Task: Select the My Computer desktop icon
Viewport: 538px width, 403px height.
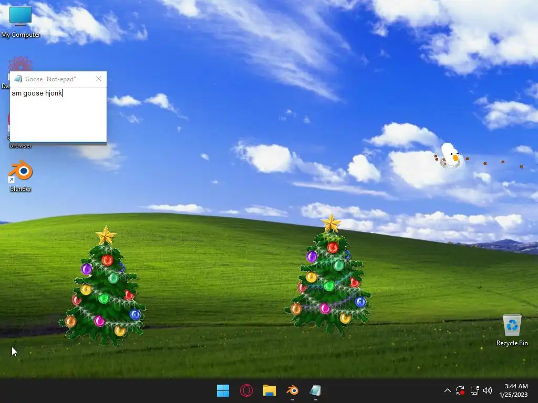Action: point(20,21)
